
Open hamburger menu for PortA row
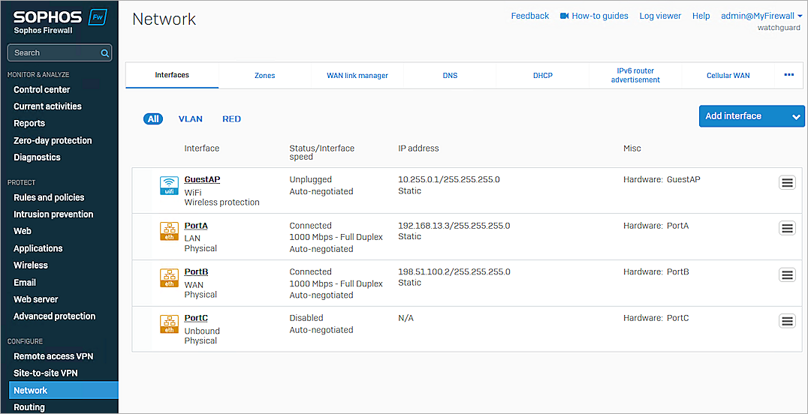786,228
